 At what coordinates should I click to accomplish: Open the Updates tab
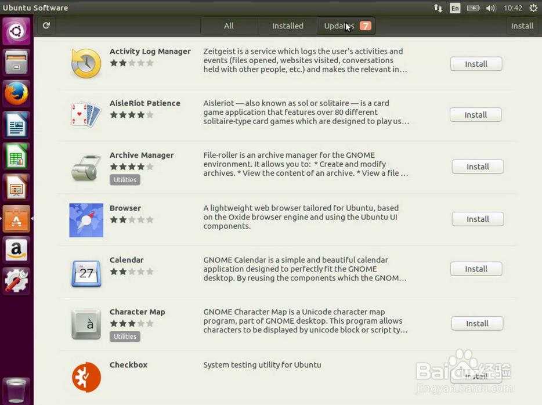[x=346, y=26]
